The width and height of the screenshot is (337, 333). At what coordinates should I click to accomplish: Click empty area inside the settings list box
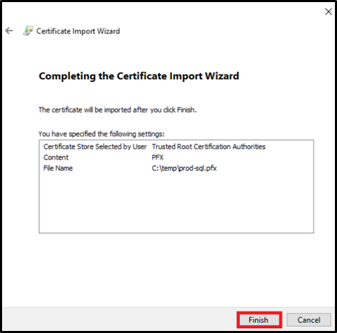(176, 203)
